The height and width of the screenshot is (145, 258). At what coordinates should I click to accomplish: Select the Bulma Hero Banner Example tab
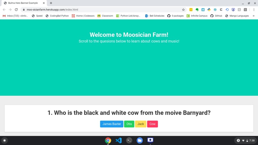coord(24,3)
